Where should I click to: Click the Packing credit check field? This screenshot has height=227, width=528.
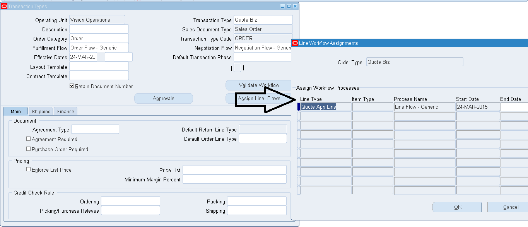pyautogui.click(x=257, y=201)
